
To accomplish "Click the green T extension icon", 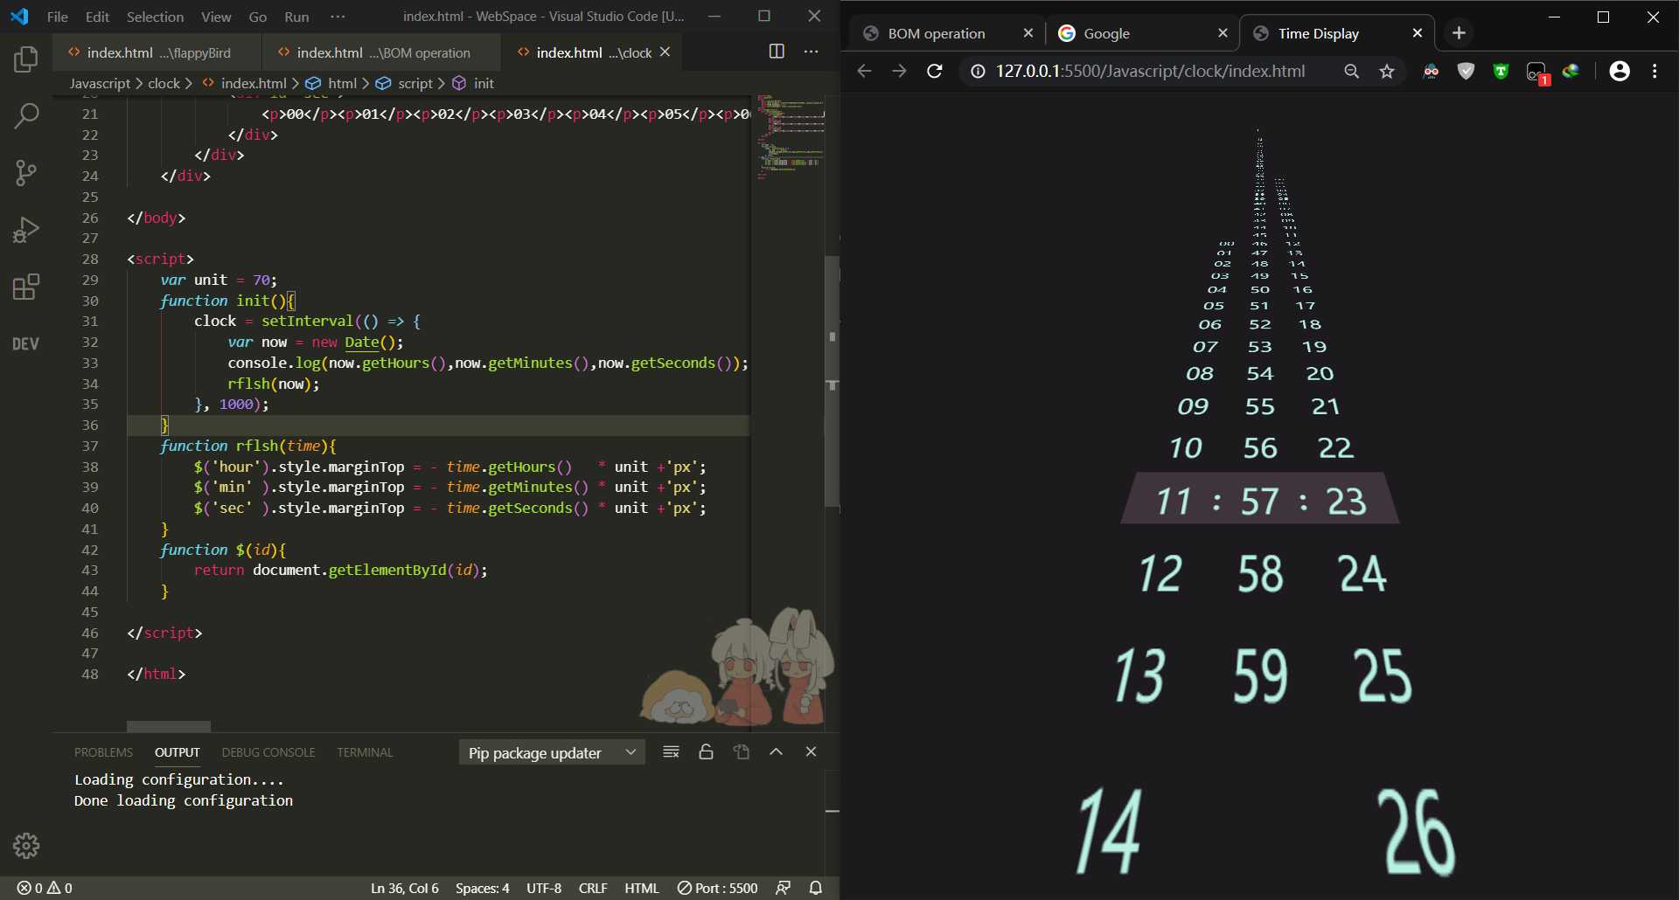I will click(1501, 72).
